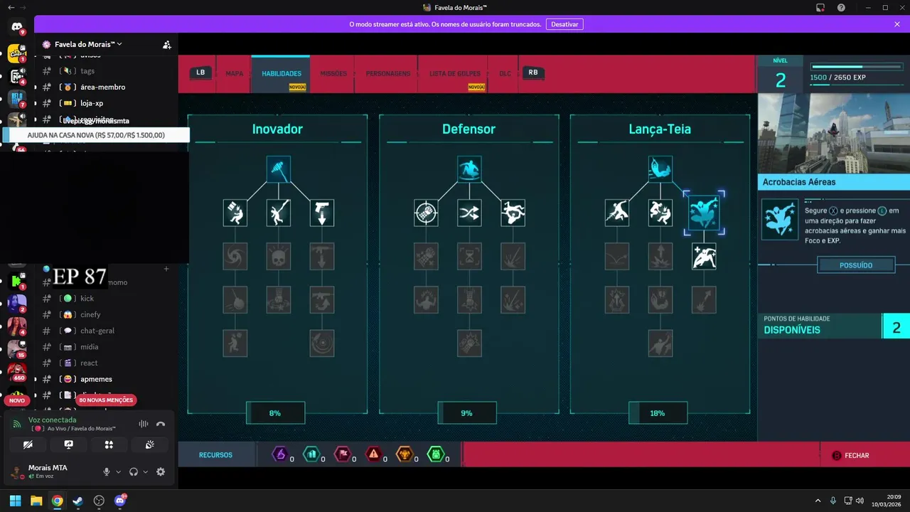910x512 pixels.
Task: Click the Acrobacias Aéreas preview thumbnail
Action: click(833, 134)
